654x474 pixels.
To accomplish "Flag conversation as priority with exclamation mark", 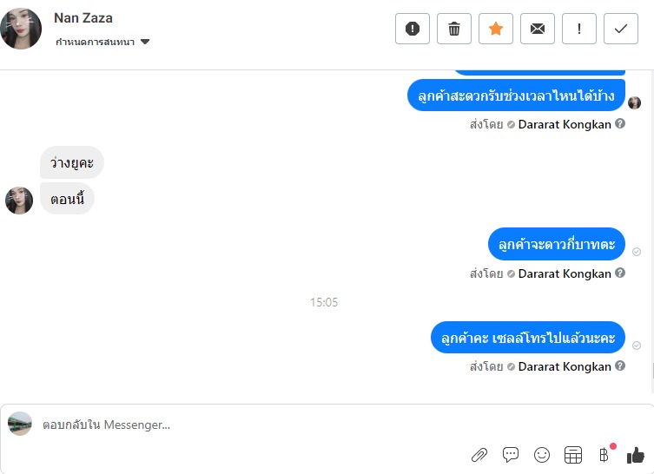I will coord(579,29).
